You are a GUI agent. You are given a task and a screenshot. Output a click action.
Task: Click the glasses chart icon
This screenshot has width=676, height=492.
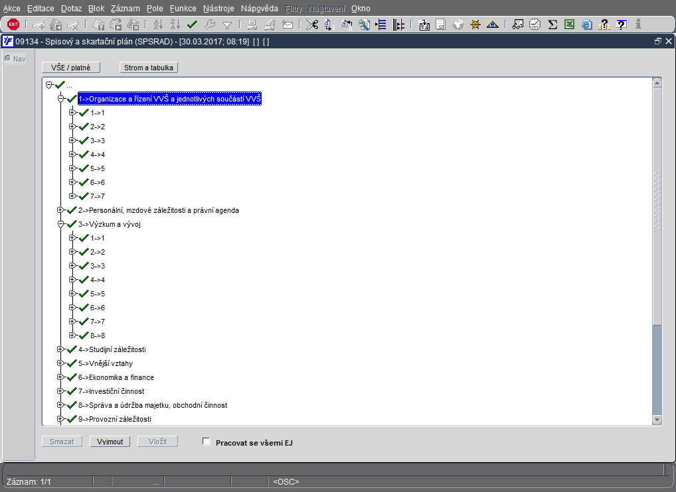[x=517, y=25]
